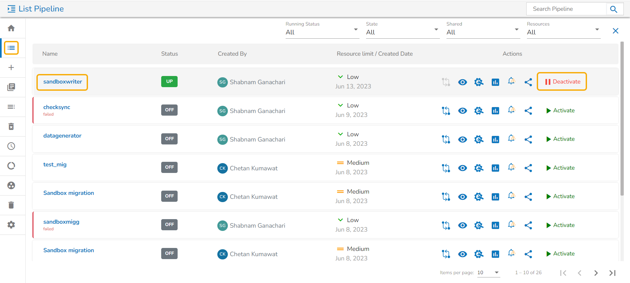The image size is (630, 283).
Task: Activate the test_mig pipeline
Action: click(560, 168)
